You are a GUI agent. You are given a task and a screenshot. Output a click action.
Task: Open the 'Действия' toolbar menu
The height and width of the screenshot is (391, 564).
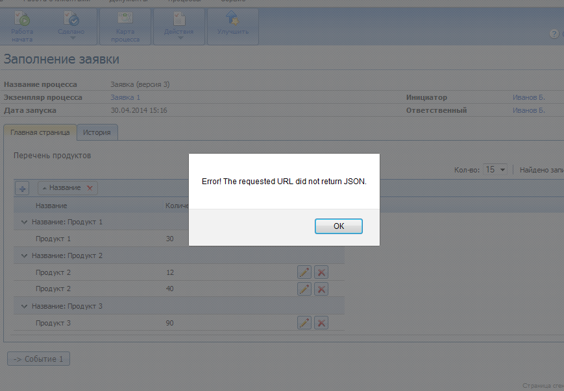(x=178, y=27)
